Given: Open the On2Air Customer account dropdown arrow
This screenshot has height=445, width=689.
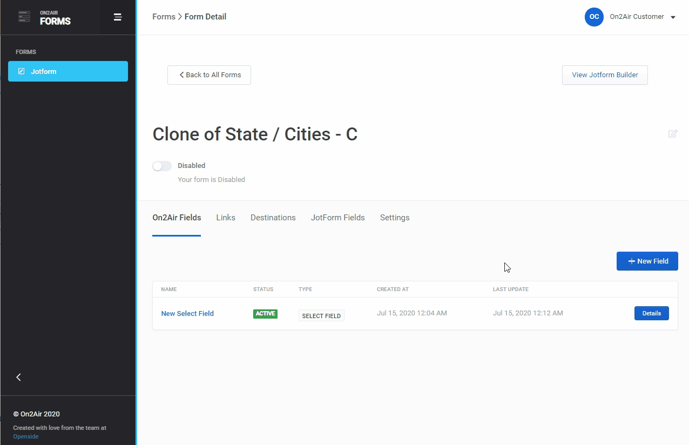Looking at the screenshot, I should [673, 17].
